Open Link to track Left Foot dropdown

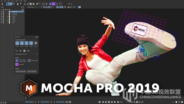tap(30, 54)
